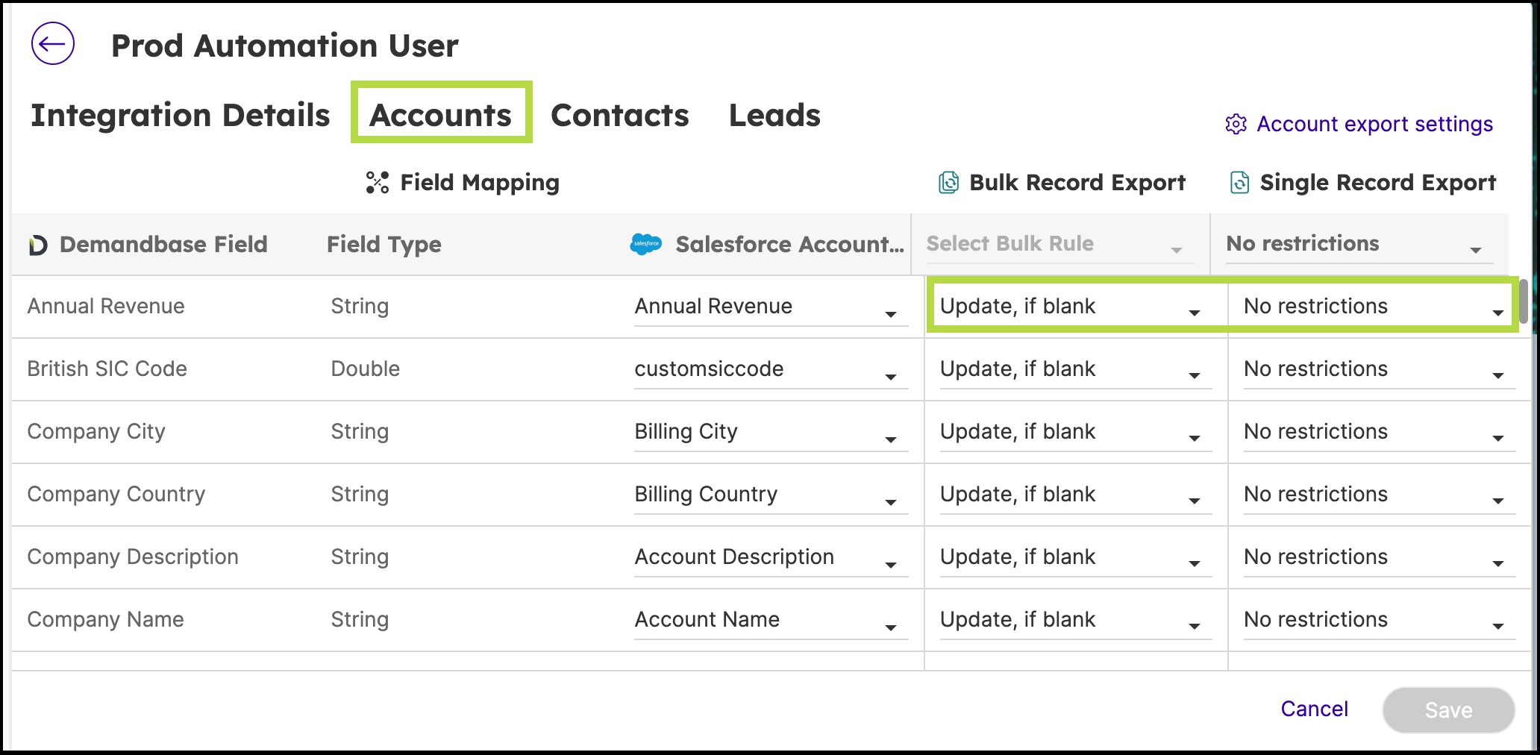
Task: Click the Single Record Export label
Action: click(1377, 183)
